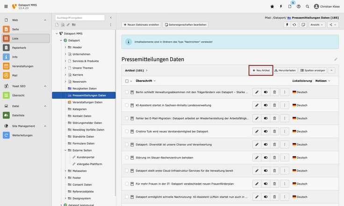Open the Liste module in sidebar

pos(25,38)
